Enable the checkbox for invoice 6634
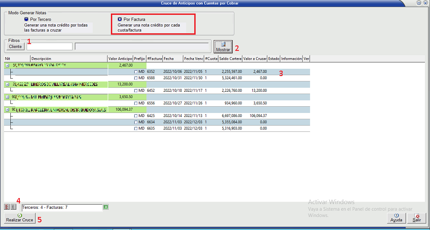Image resolution: width=430 pixels, height=230 pixels. tap(136, 122)
